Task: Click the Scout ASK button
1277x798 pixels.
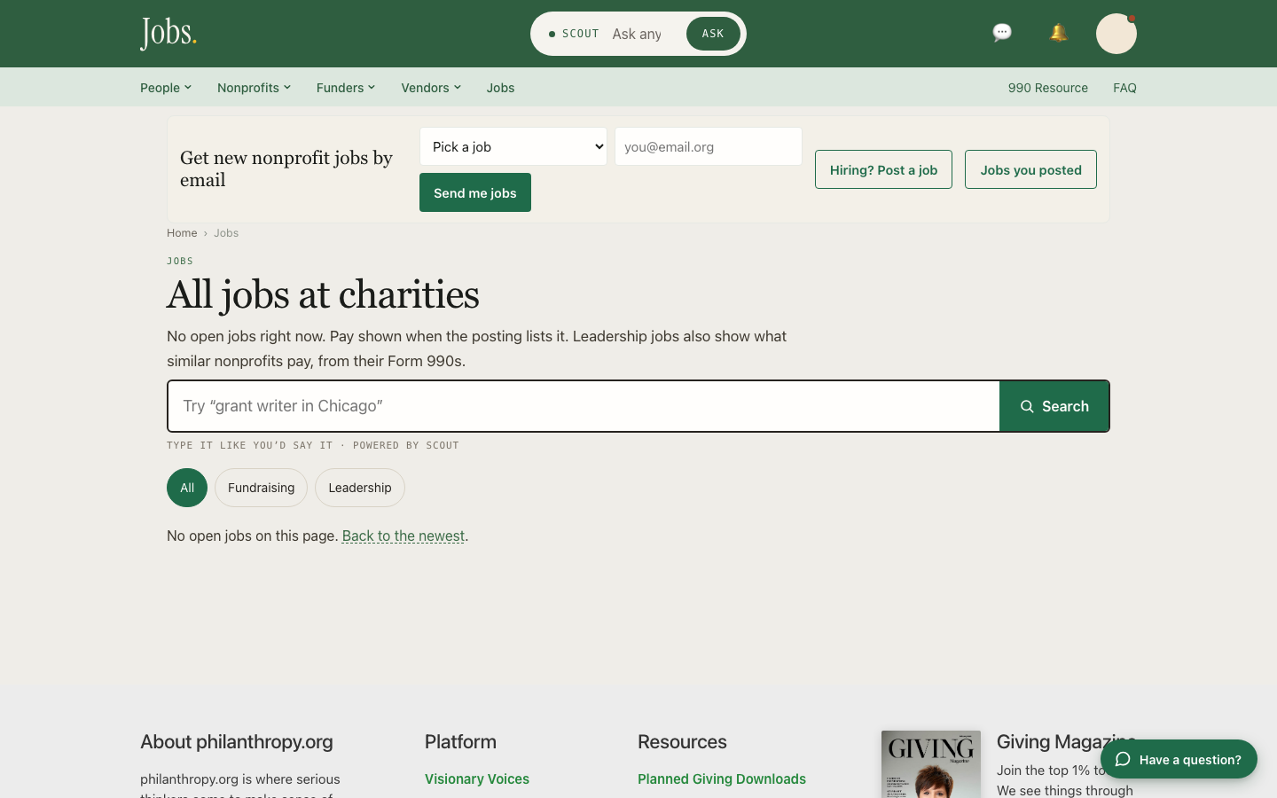Action: click(x=713, y=34)
